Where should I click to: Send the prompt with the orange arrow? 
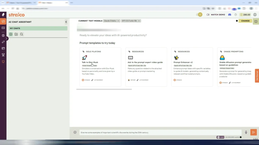pyautogui.click(x=253, y=132)
